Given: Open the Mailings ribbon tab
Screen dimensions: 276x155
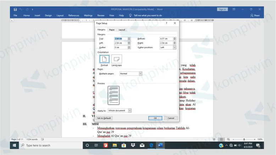Looking at the screenshot, I should pyautogui.click(x=88, y=16).
